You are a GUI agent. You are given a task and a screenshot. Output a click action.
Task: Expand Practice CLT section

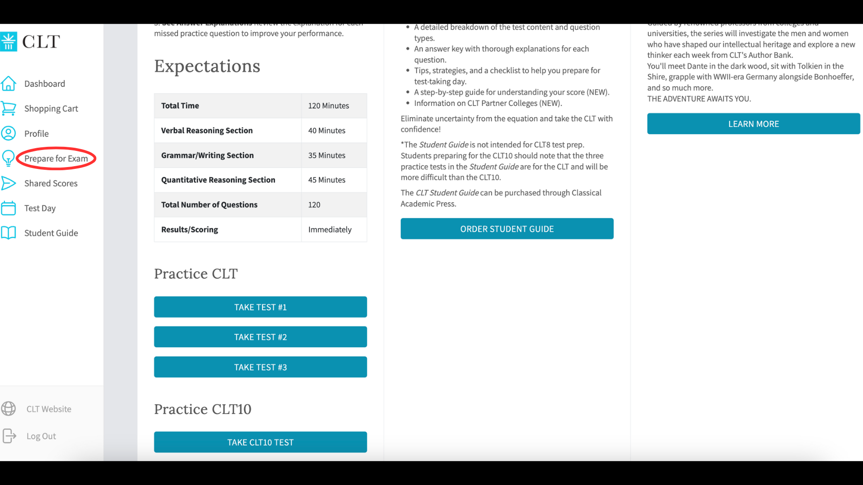click(196, 273)
